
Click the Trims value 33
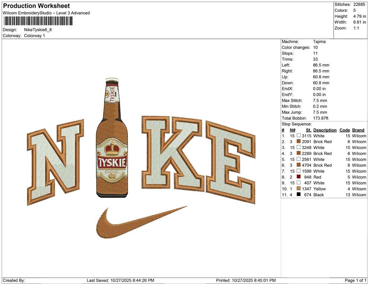(315, 59)
